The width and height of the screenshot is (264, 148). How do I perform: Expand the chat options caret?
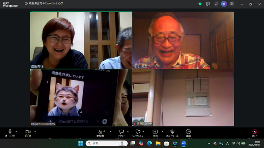pyautogui.click(x=128, y=132)
